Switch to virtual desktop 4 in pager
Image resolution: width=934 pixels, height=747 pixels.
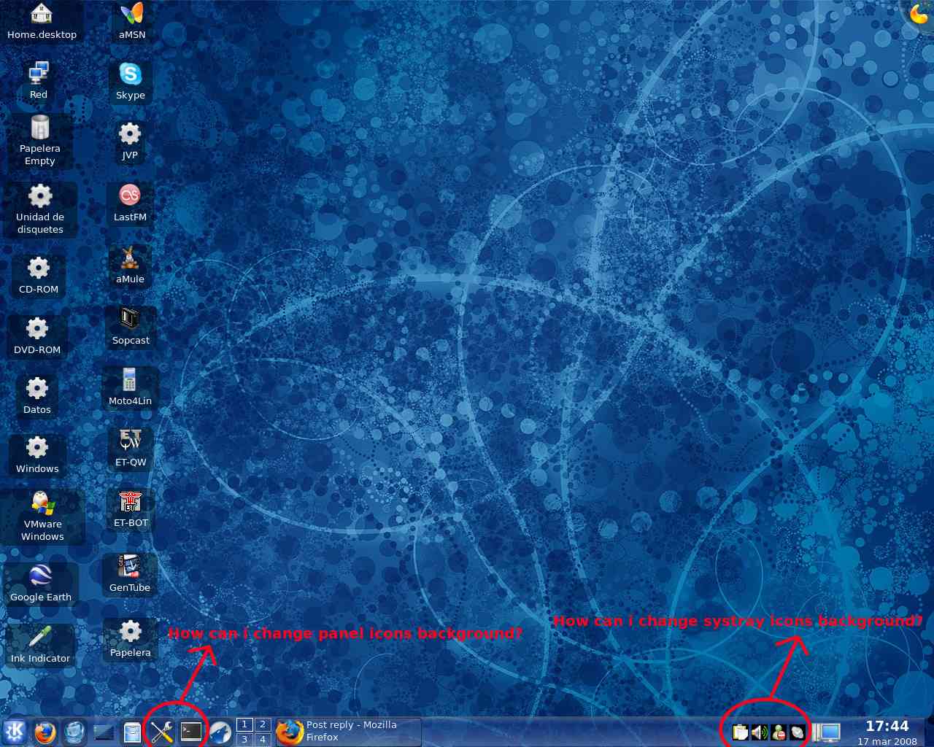coord(263,740)
